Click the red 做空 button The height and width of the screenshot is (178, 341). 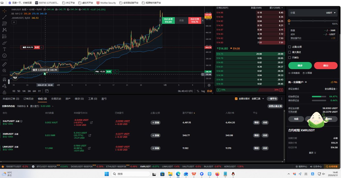coord(326,65)
